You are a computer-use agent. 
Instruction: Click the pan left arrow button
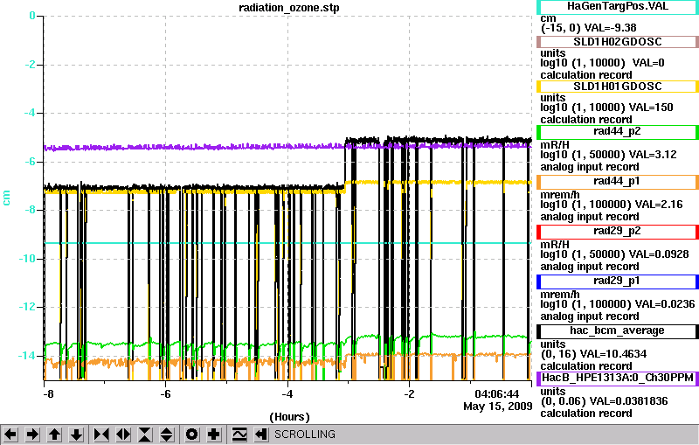(x=10, y=435)
